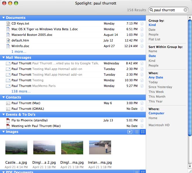The height and width of the screenshot is (173, 192).
Task: Show 138 more mail messages
Action: [21, 91]
